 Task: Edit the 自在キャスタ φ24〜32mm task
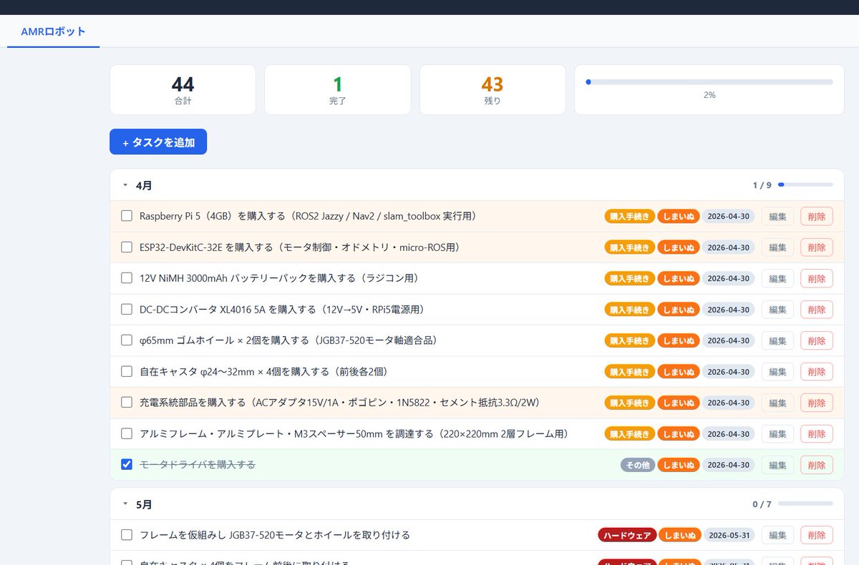[x=777, y=372]
